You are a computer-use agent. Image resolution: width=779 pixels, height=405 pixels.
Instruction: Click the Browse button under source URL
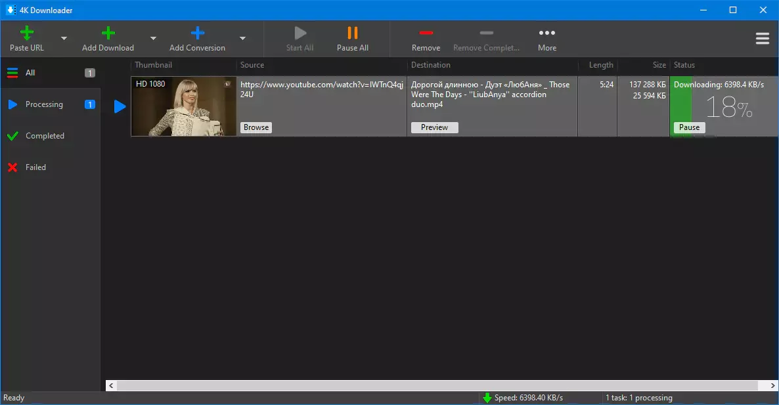pyautogui.click(x=256, y=127)
